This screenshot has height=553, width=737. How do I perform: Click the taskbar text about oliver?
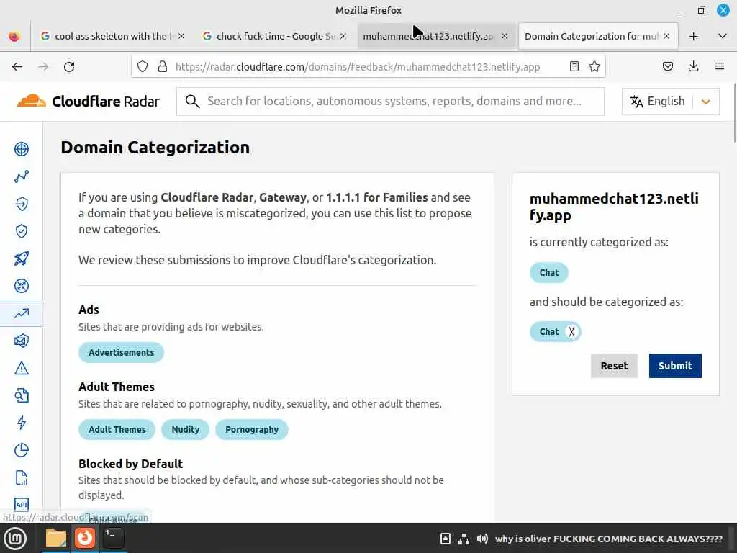point(609,539)
